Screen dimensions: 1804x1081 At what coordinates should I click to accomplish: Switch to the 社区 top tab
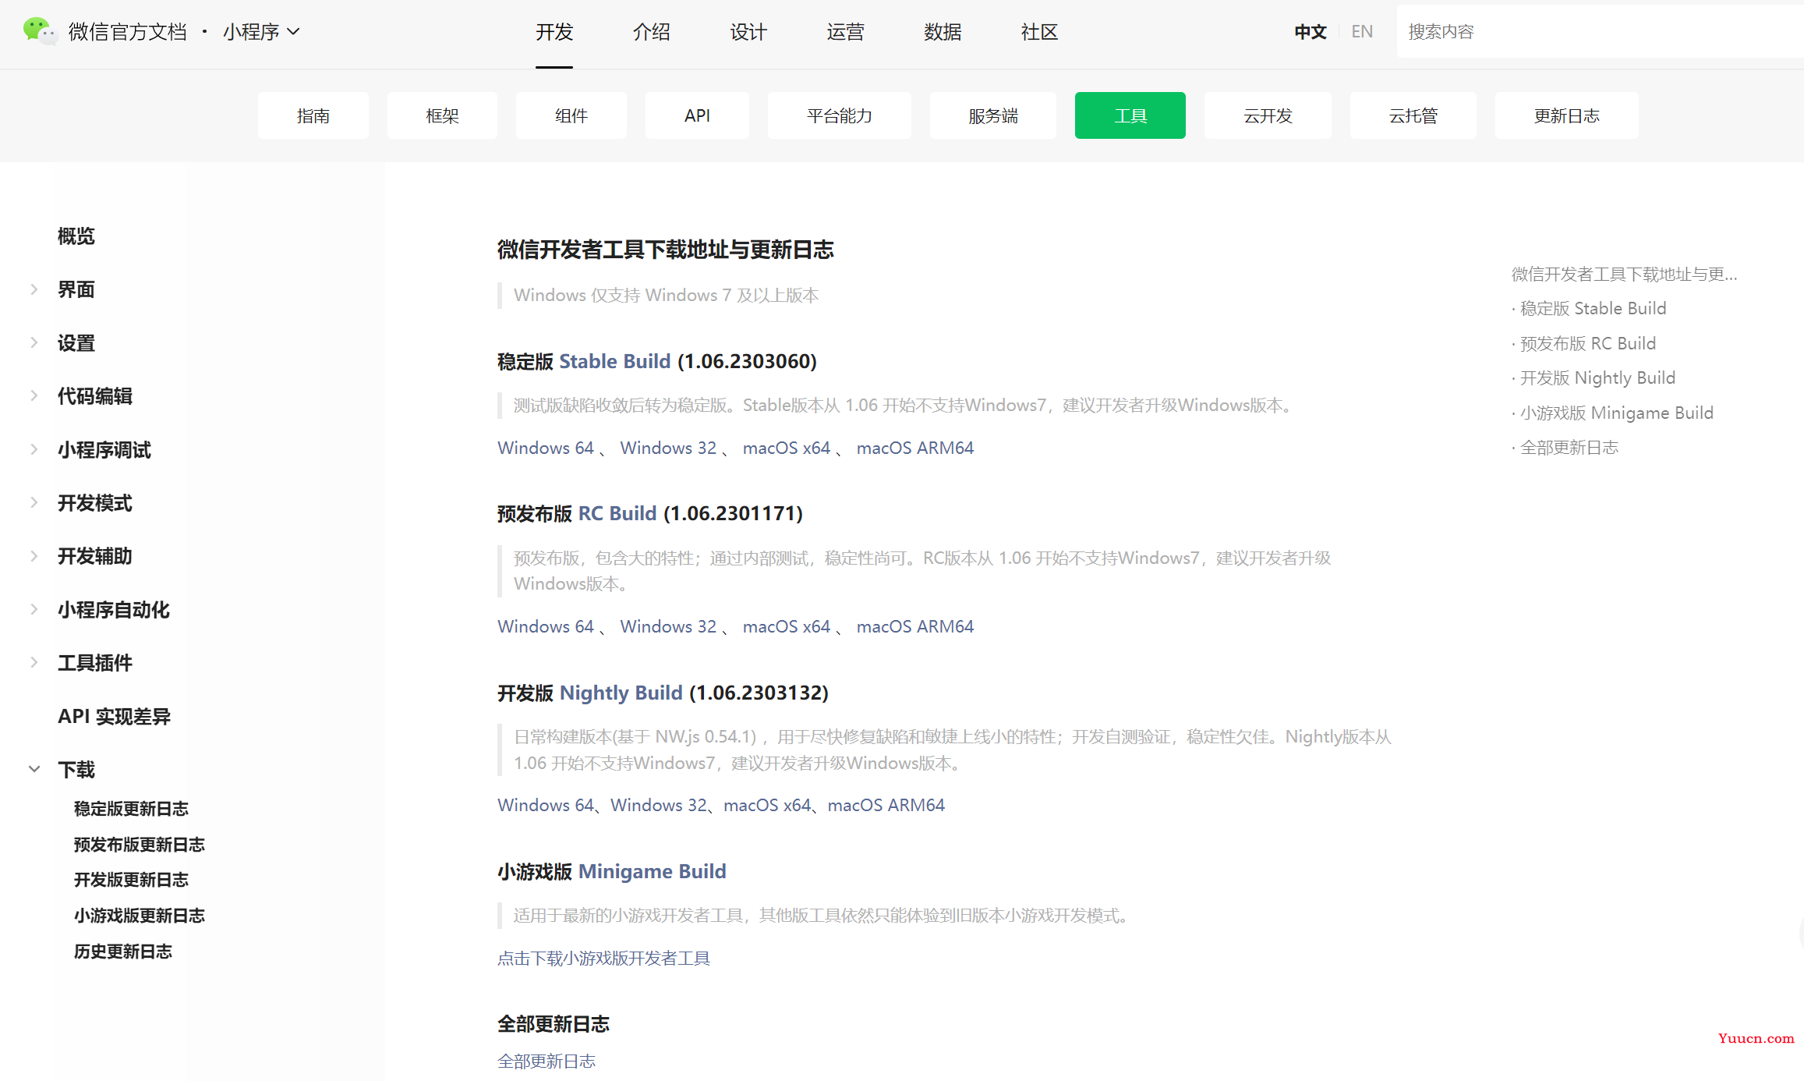[x=1039, y=32]
